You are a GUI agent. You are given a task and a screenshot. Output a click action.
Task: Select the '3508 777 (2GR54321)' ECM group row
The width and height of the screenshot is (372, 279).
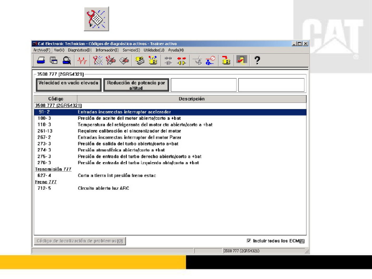pyautogui.click(x=170, y=106)
